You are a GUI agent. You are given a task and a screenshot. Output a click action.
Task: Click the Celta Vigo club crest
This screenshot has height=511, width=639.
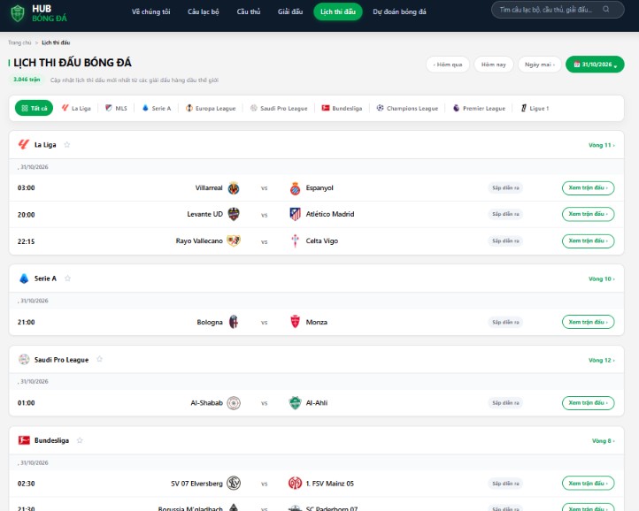tap(295, 241)
